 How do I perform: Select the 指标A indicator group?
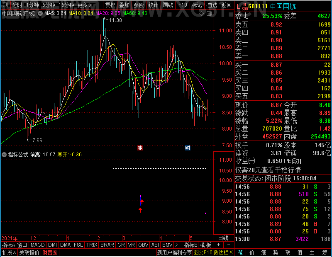click(x=8, y=245)
